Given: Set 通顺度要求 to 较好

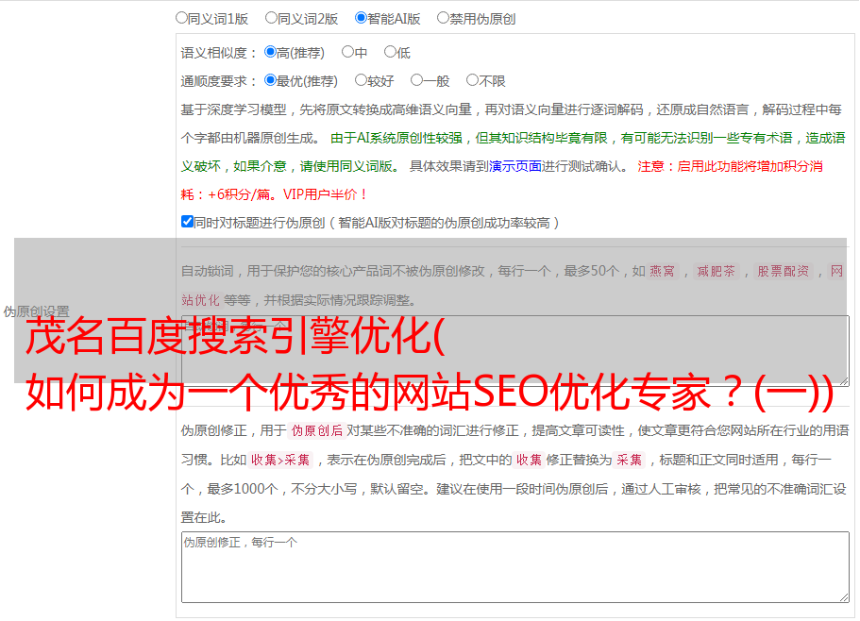Looking at the screenshot, I should coord(361,80).
